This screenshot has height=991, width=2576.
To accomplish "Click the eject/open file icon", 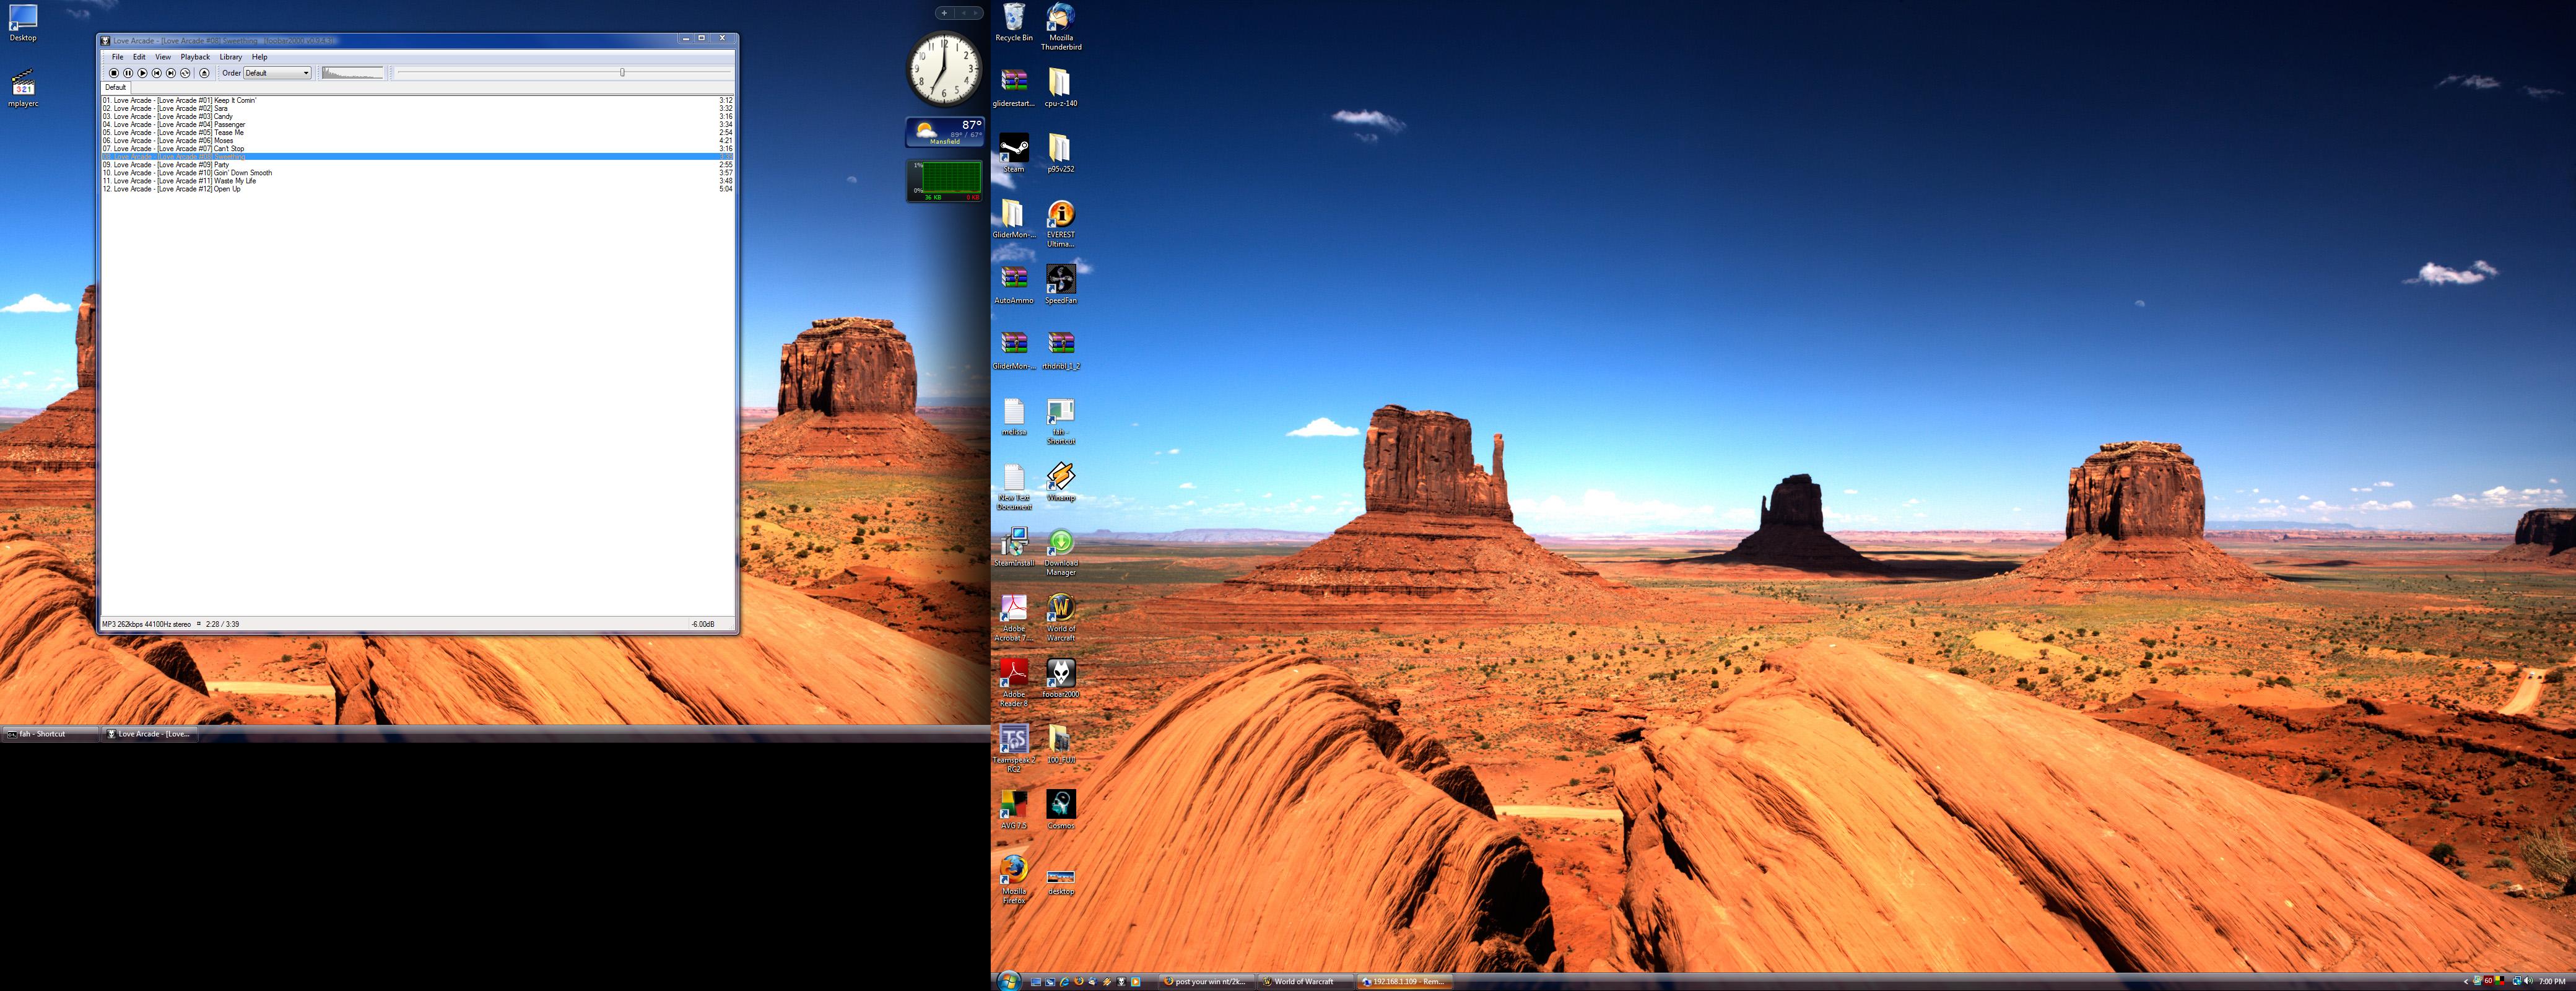I will point(204,73).
